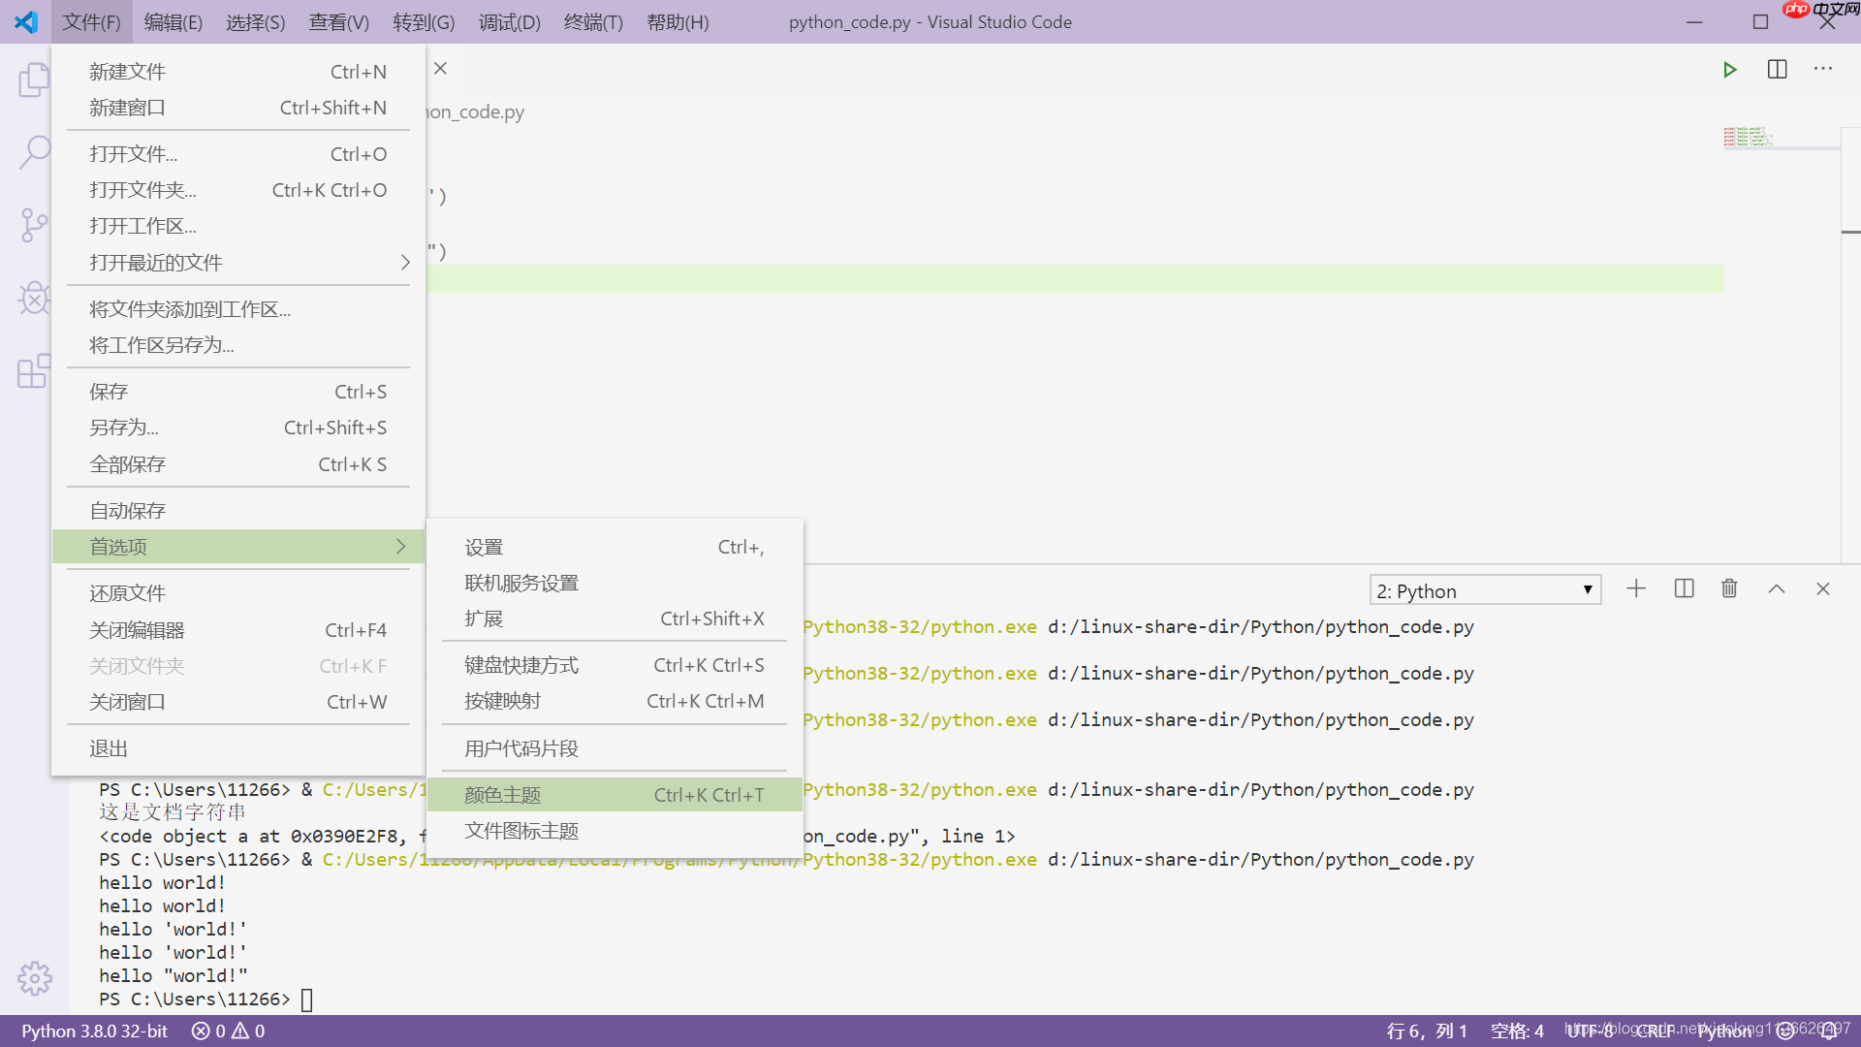The image size is (1861, 1047).
Task: Select the Run and Debug bug icon
Action: click(x=34, y=298)
